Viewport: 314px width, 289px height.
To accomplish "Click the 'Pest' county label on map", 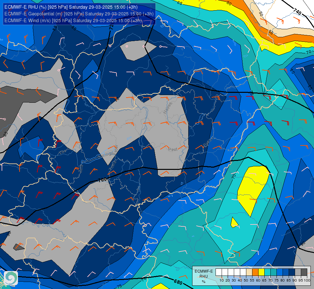I will point(173,149).
